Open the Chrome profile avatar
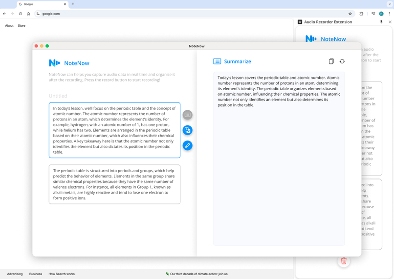The width and height of the screenshot is (394, 279). (381, 14)
